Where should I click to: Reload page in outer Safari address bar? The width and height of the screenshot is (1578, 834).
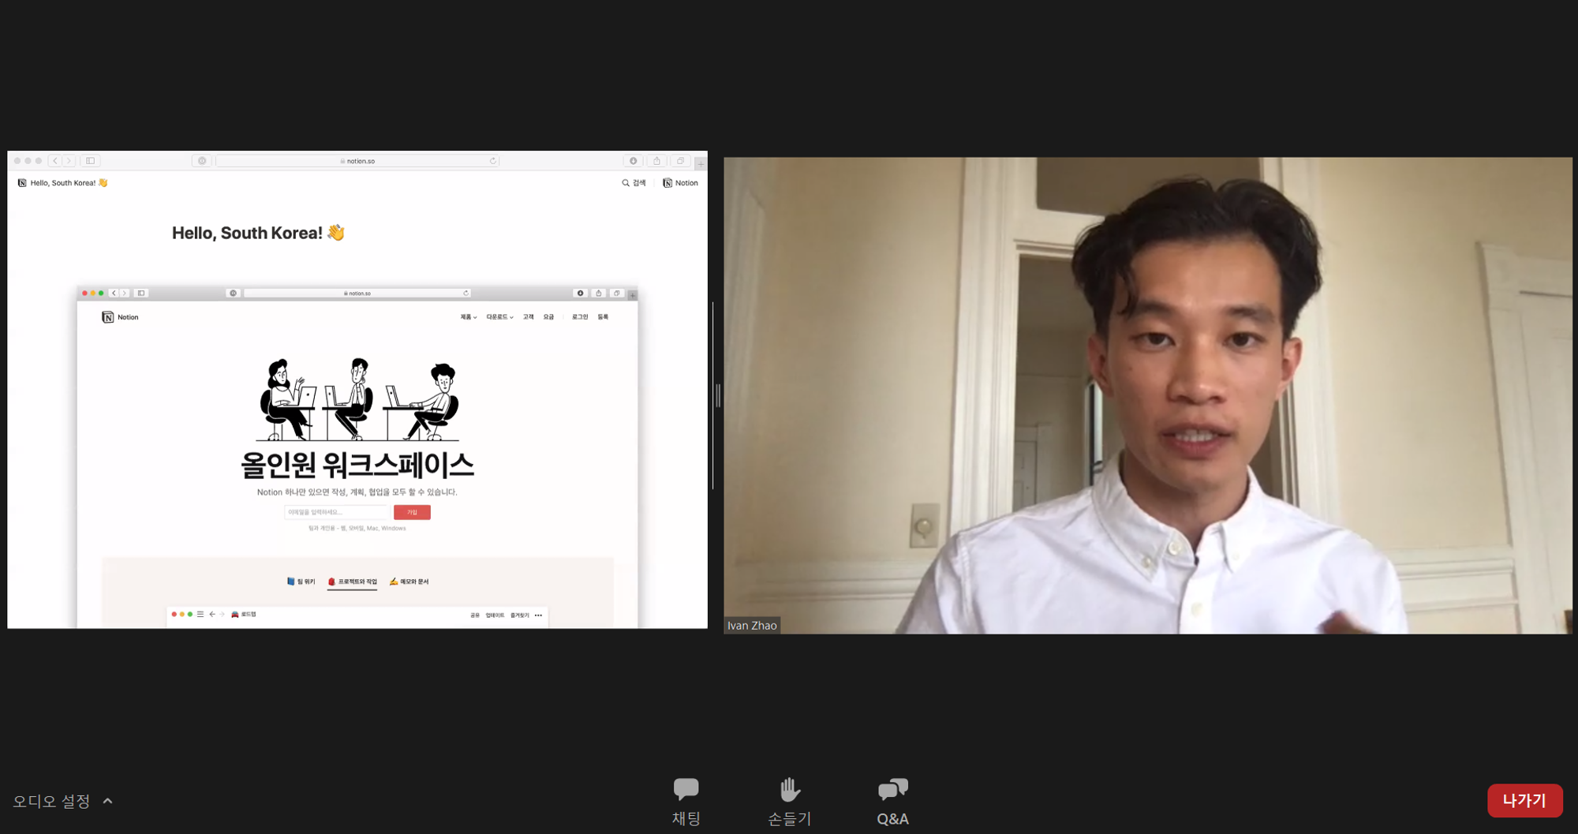(493, 161)
